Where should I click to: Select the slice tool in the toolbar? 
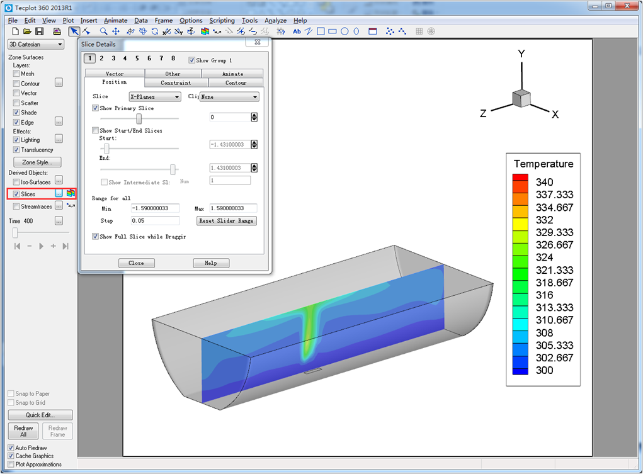(205, 31)
